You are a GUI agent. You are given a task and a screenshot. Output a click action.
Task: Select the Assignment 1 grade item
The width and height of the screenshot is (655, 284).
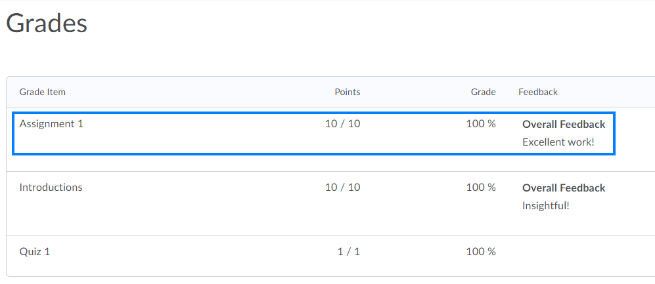click(51, 123)
